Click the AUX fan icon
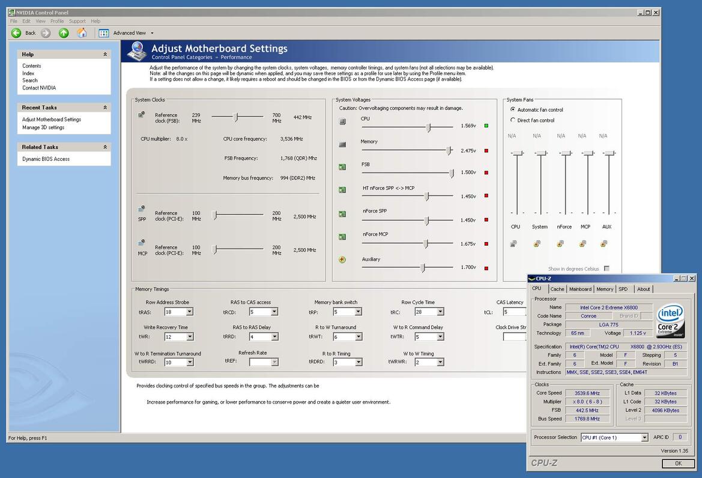This screenshot has height=478, width=702. 604,243
